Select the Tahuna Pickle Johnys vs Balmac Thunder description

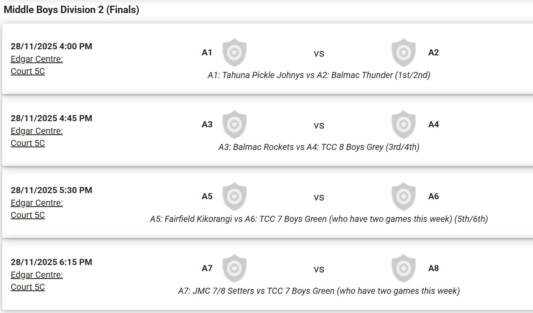tap(319, 75)
